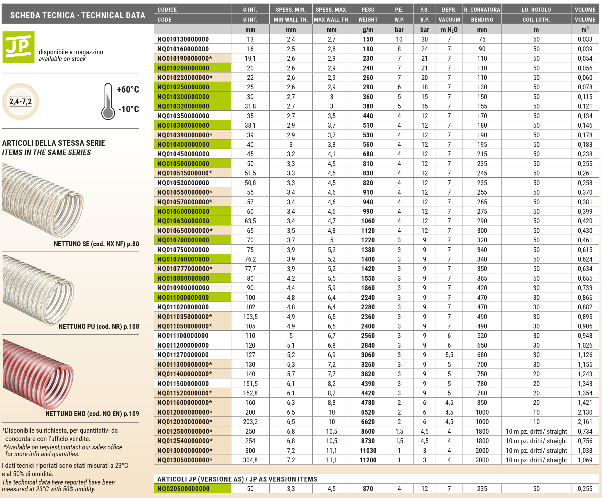Click the green JP stock logo icon

18,47
